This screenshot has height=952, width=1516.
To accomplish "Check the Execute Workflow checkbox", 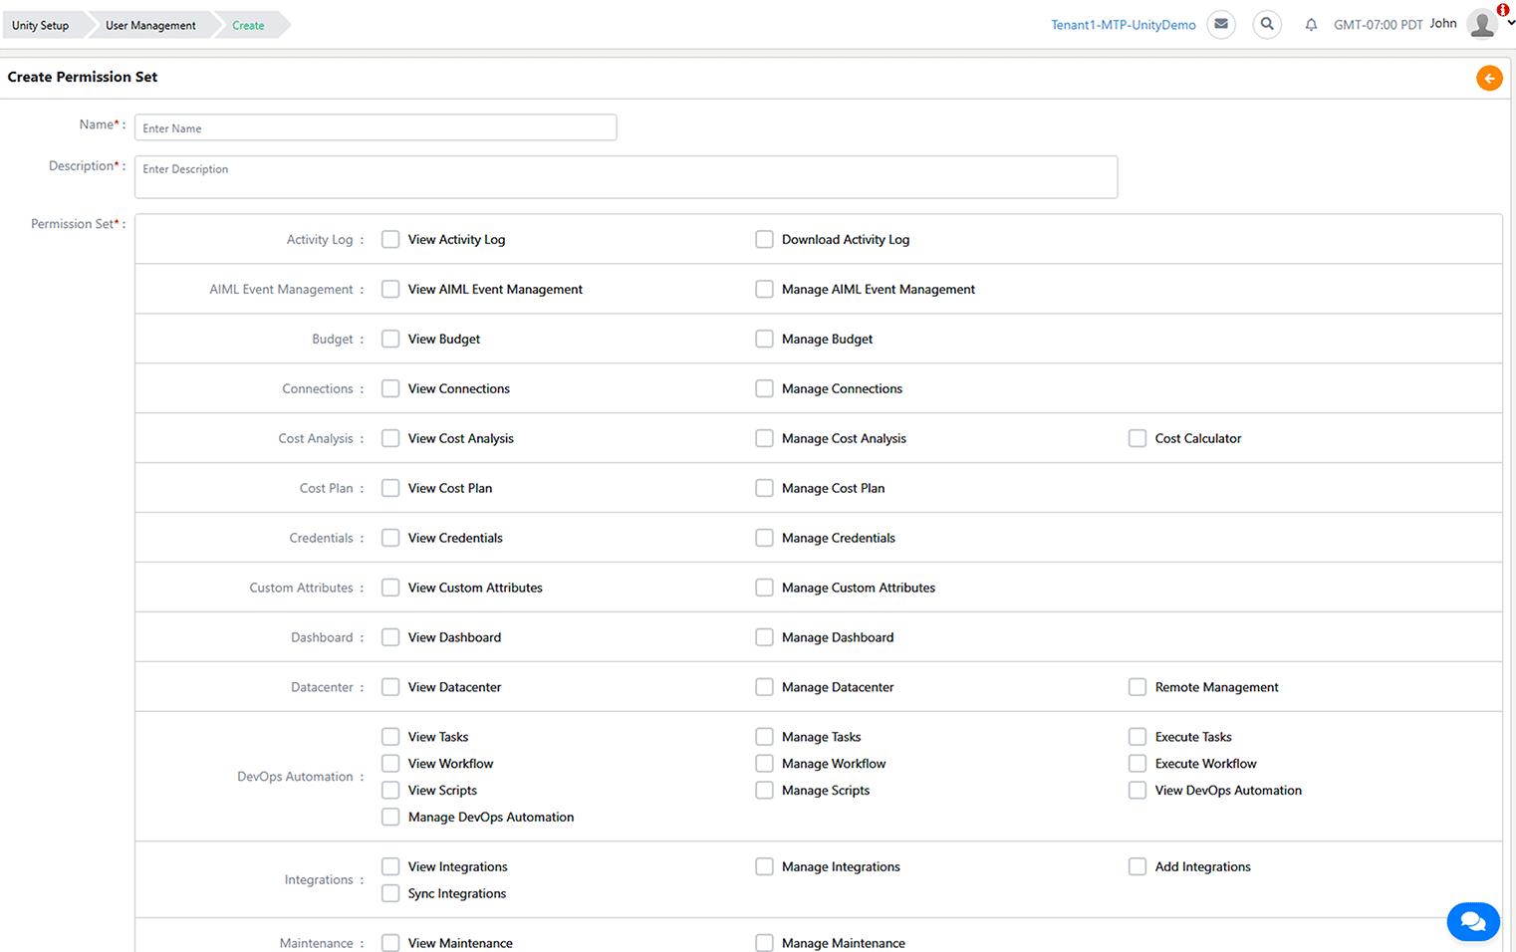I will [x=1137, y=764].
